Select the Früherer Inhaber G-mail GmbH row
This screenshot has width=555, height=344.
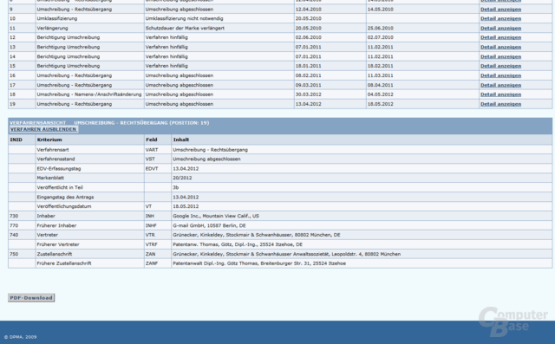click(x=280, y=225)
